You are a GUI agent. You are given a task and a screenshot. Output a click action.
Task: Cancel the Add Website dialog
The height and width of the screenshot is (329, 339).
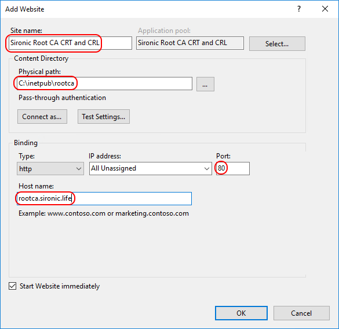301,313
